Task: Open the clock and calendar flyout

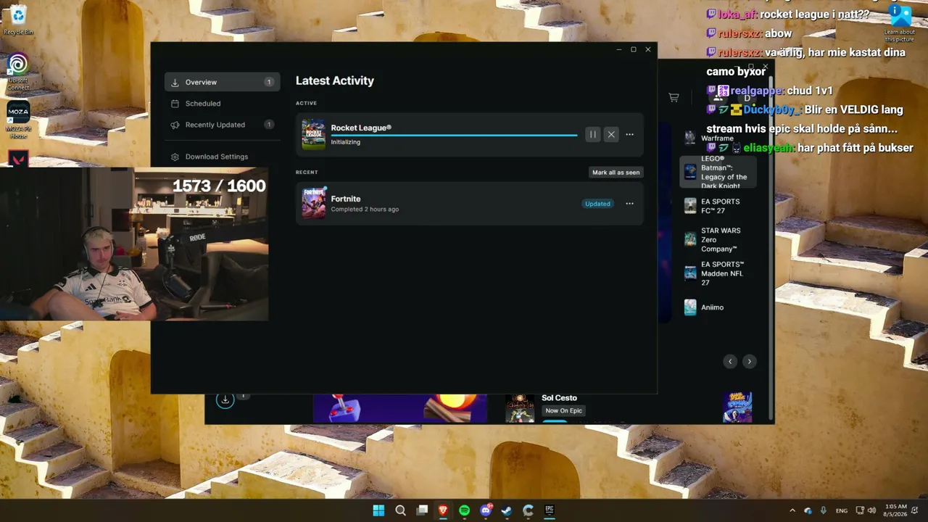Action: 895,510
